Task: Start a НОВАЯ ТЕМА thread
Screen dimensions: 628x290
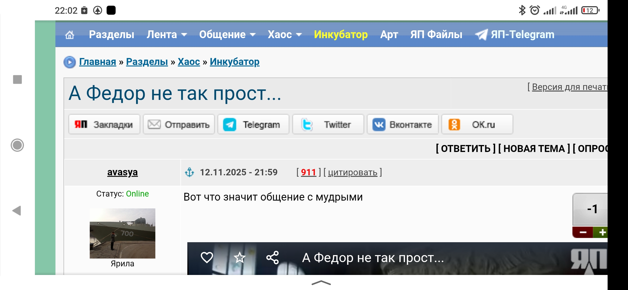Action: 534,148
